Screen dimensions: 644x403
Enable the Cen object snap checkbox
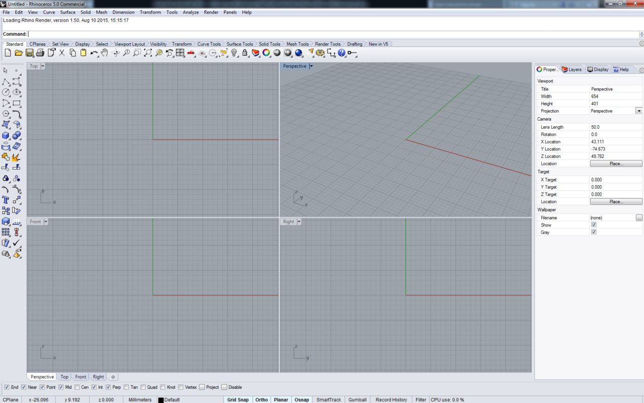coord(77,387)
